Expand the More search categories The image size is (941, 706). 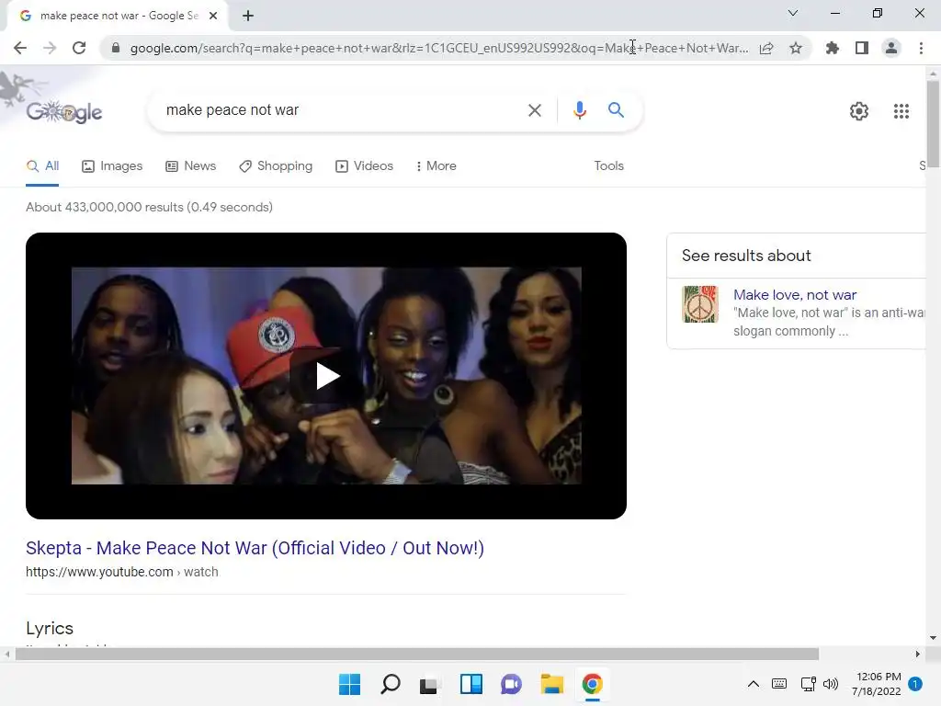tap(436, 166)
